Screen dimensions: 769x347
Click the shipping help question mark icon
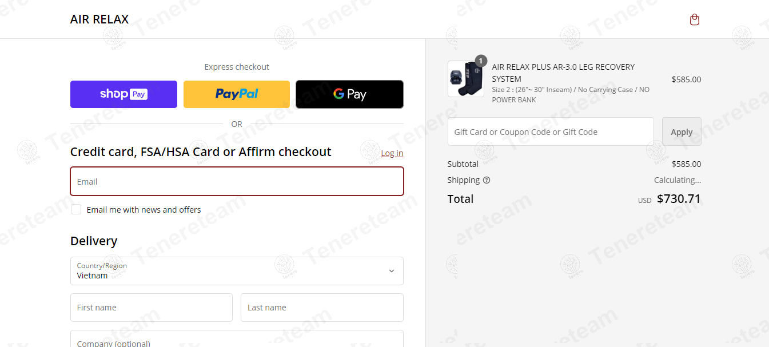pos(487,180)
